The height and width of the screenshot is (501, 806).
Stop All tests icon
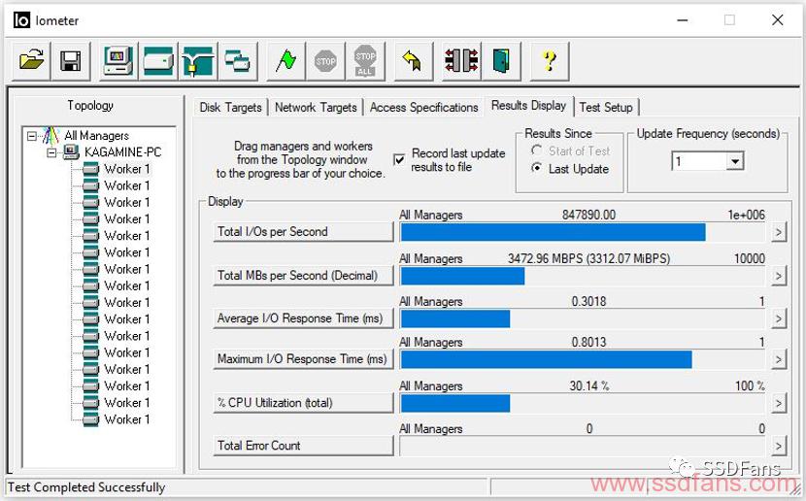365,61
